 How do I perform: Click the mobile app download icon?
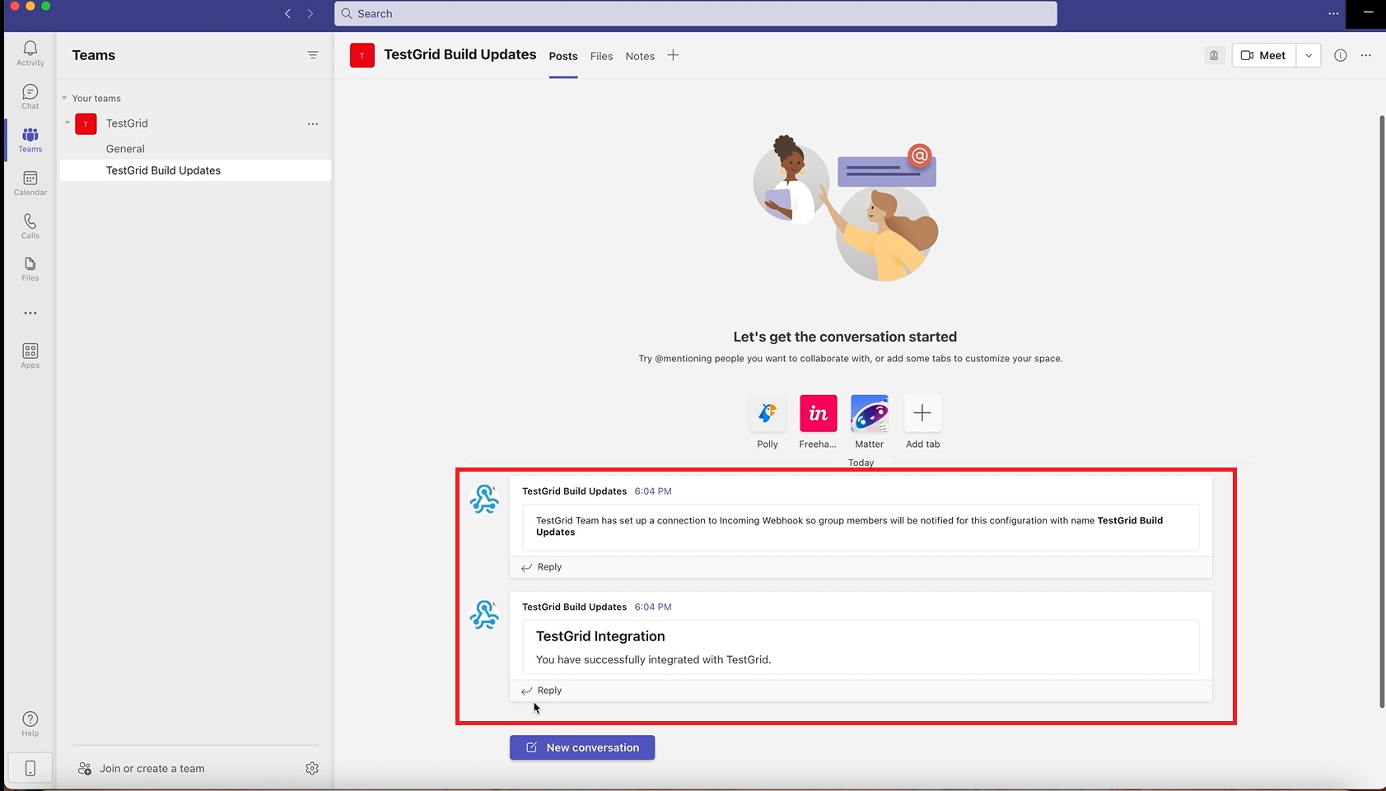(x=30, y=768)
